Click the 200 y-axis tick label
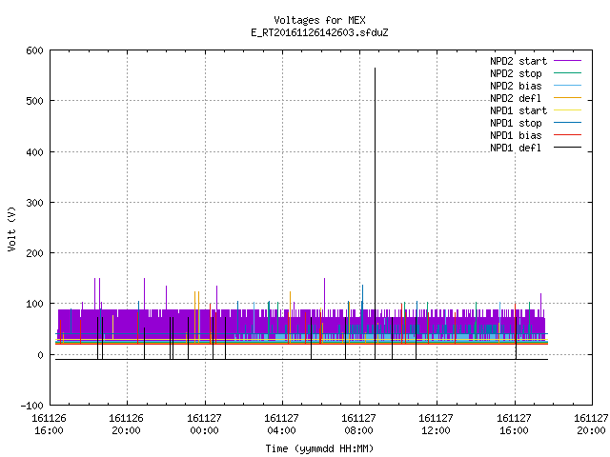Image resolution: width=610 pixels, height=457 pixels. point(35,253)
